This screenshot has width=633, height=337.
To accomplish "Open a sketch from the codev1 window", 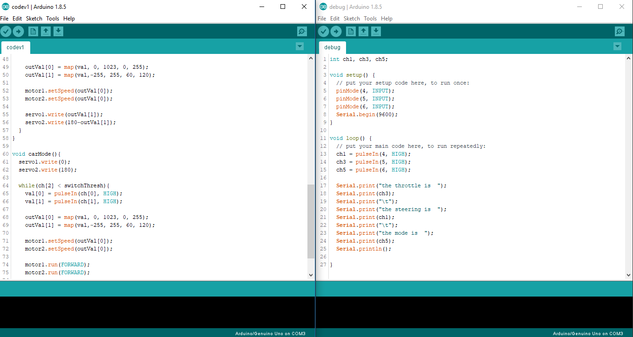I will point(46,31).
